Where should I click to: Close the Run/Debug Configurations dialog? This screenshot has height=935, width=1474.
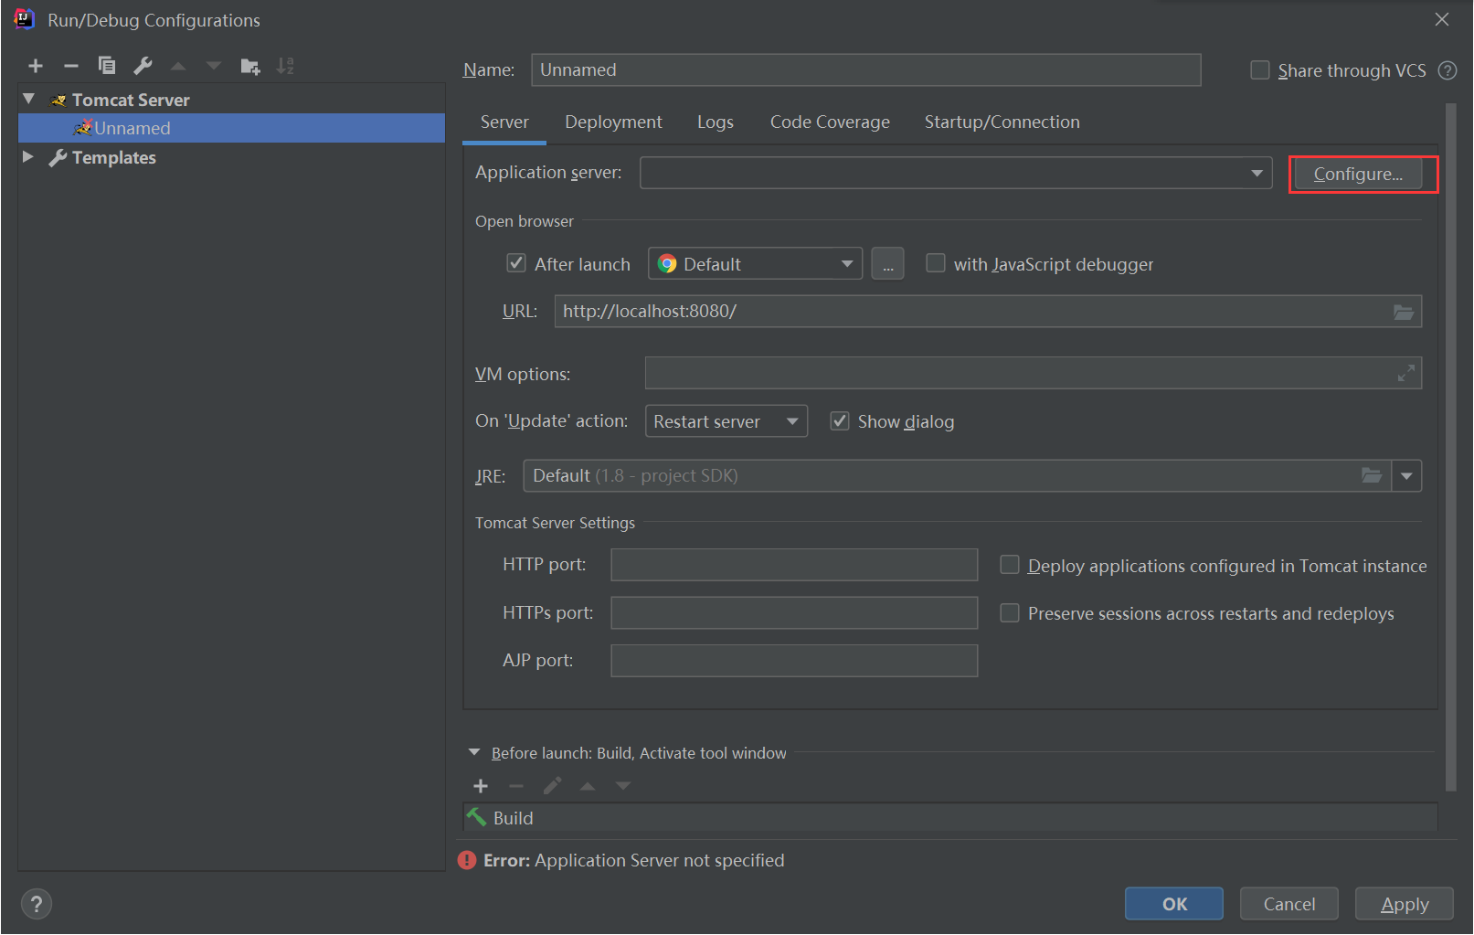1442,19
